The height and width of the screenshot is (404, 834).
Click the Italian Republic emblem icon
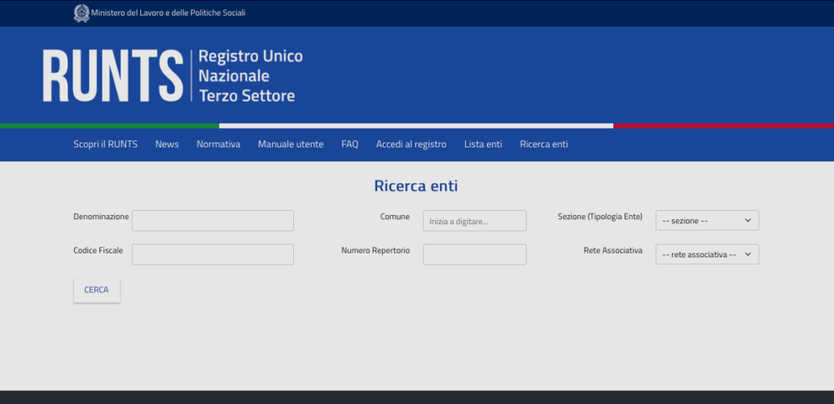[x=81, y=13]
